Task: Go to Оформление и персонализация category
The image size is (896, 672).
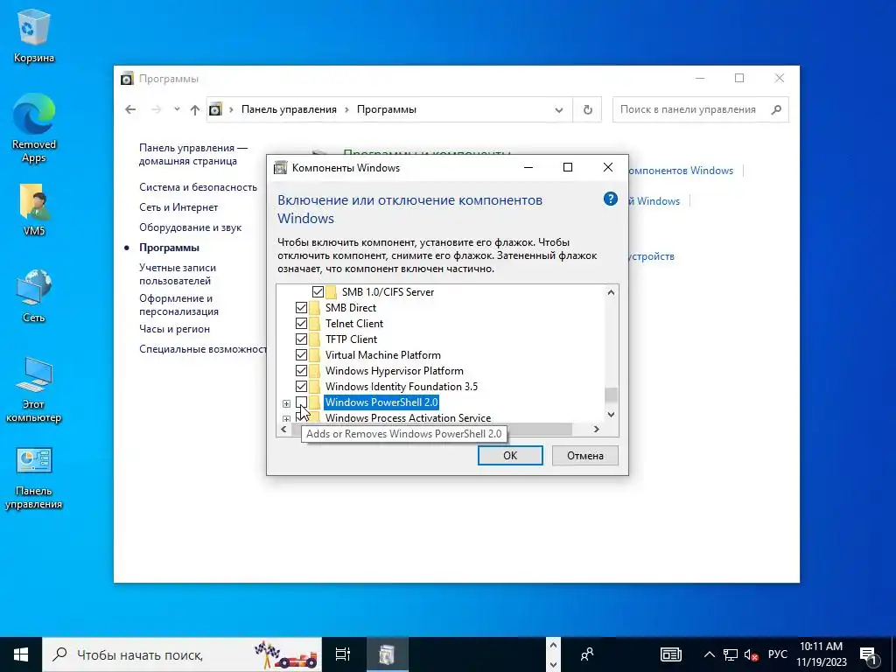Action: (178, 304)
